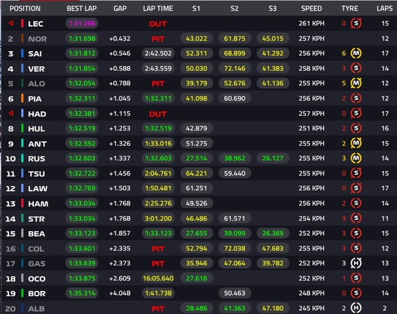Image resolution: width=397 pixels, height=314 pixels.
Task: Click GAS's hard tyre icon
Action: pyautogui.click(x=356, y=263)
